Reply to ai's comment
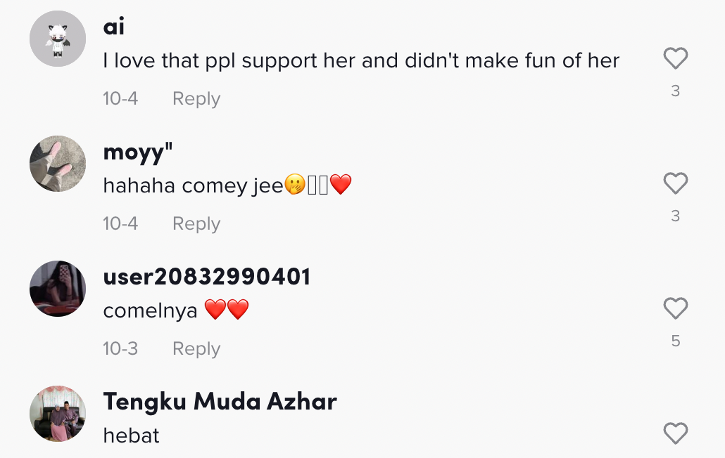The height and width of the screenshot is (458, 725). tap(196, 99)
